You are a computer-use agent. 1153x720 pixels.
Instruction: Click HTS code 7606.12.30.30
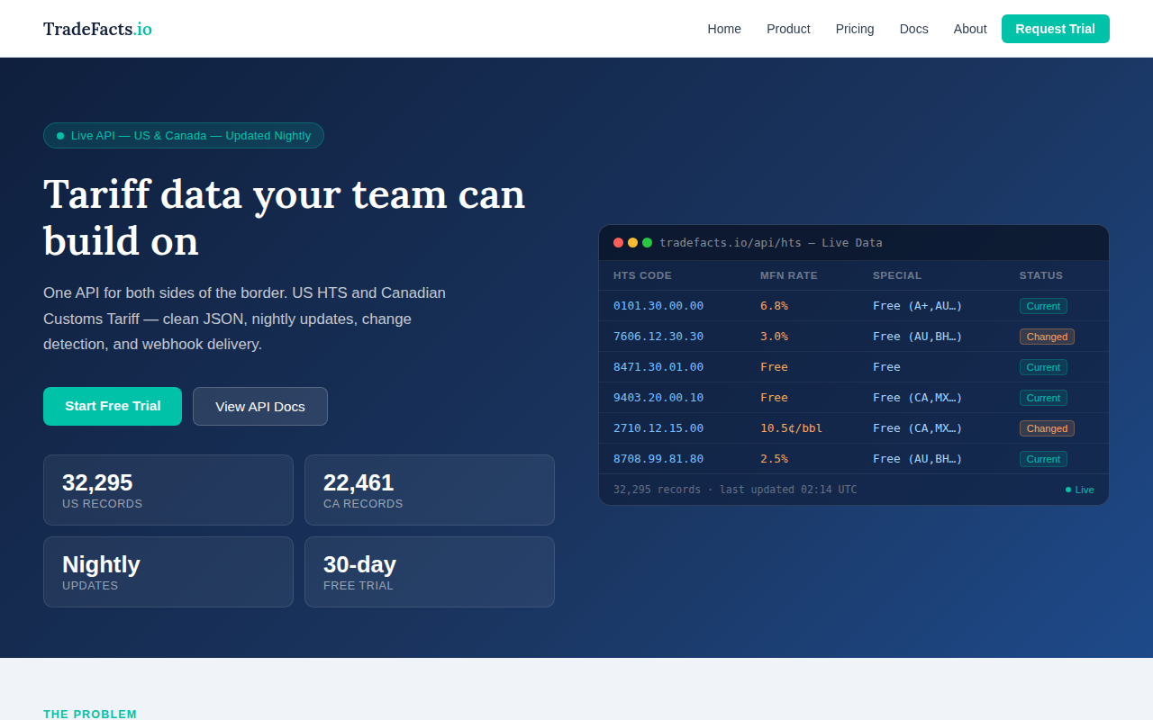(x=658, y=337)
